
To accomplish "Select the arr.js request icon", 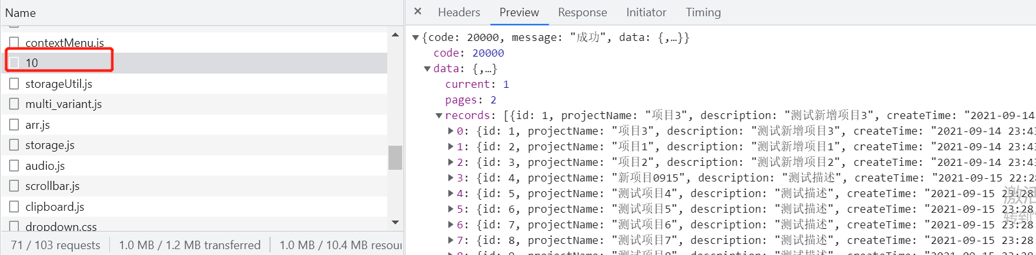I will (14, 124).
